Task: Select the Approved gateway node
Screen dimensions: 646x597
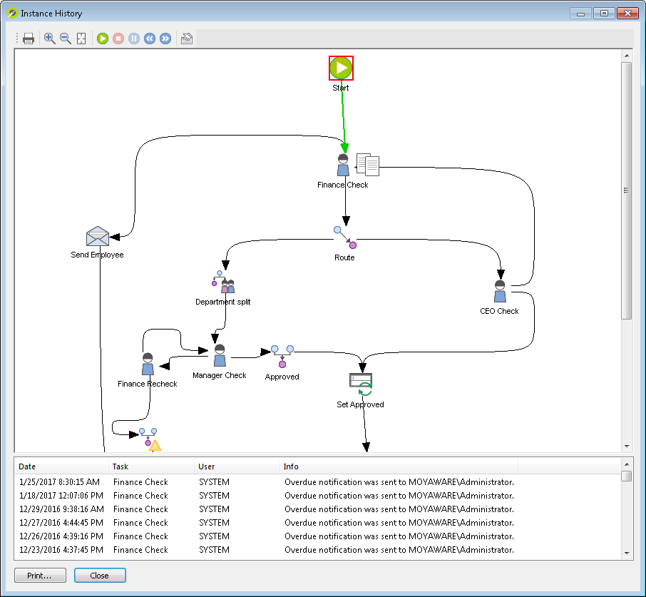Action: (x=282, y=357)
